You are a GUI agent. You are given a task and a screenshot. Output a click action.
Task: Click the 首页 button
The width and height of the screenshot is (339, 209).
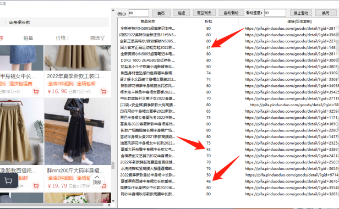pos(161,13)
